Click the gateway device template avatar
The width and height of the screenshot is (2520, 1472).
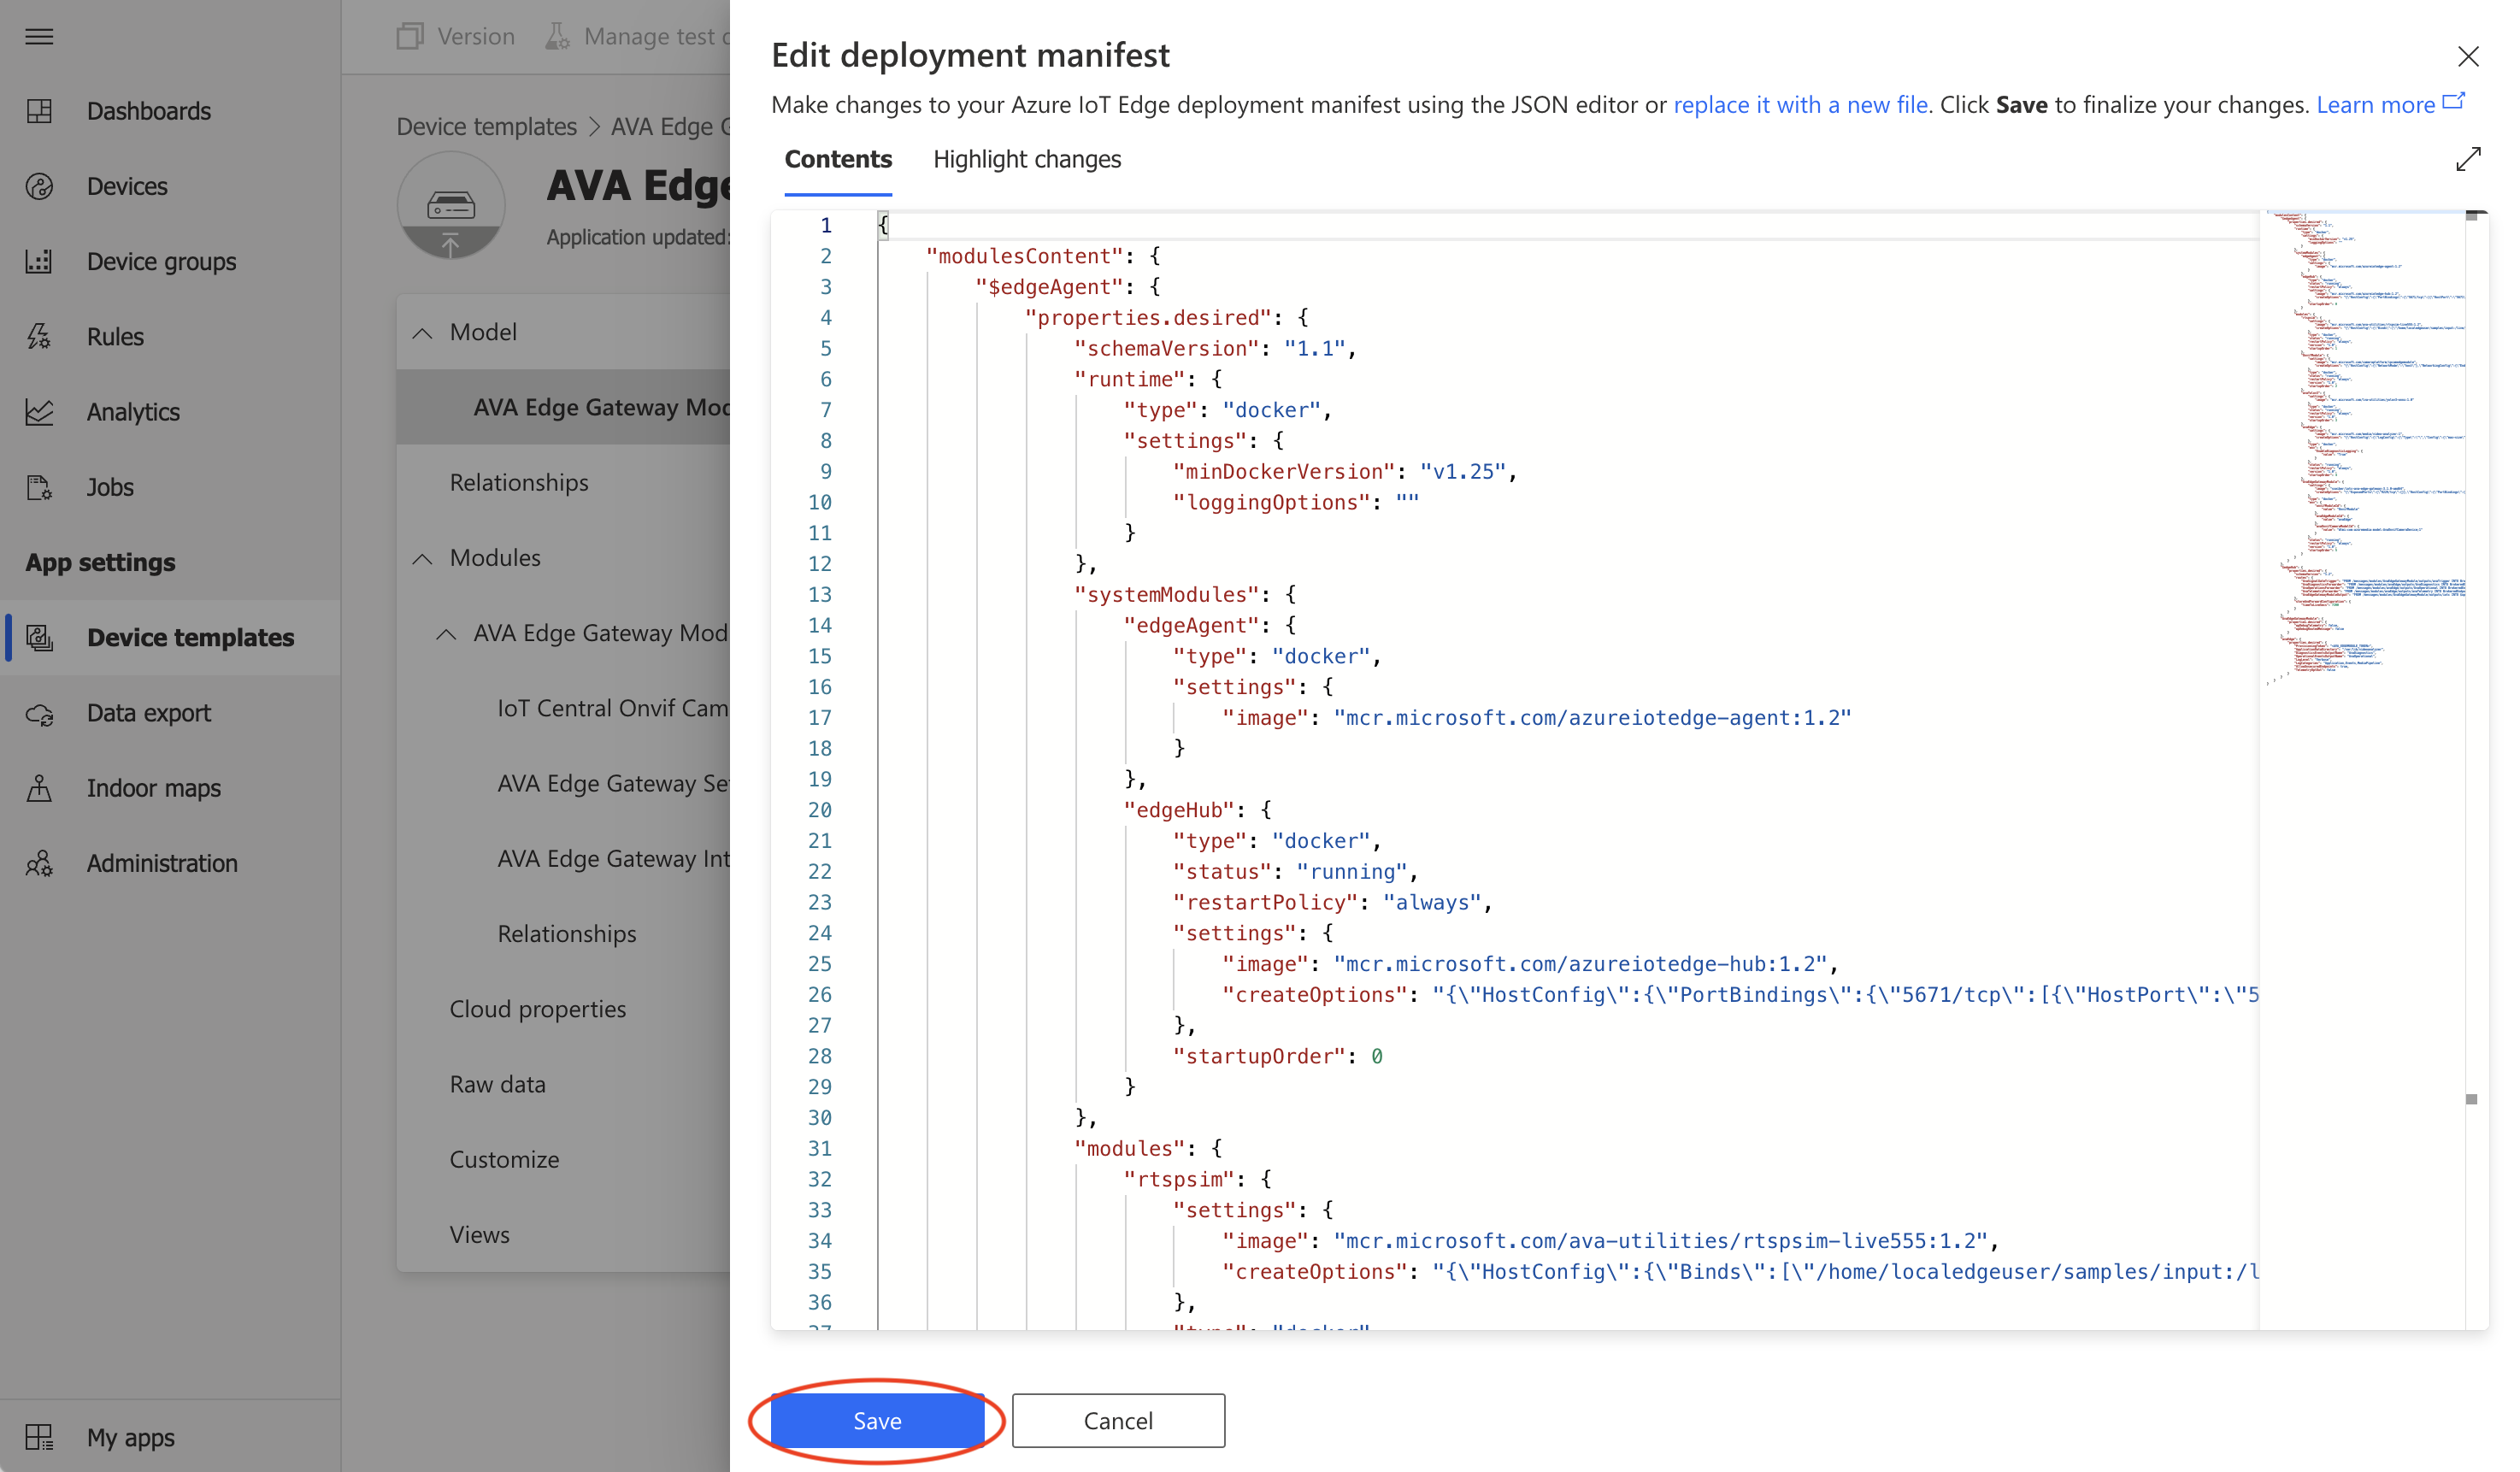point(451,205)
